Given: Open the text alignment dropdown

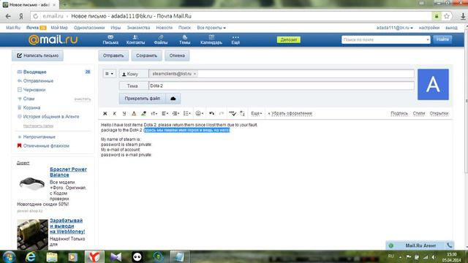Looking at the screenshot, I should [x=165, y=113].
